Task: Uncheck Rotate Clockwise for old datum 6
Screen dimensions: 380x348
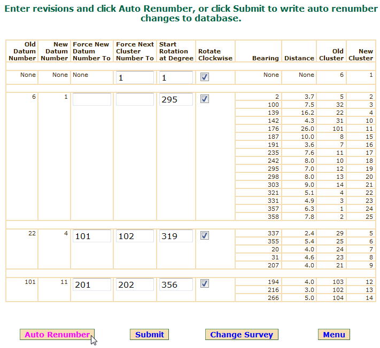Action: tap(204, 99)
